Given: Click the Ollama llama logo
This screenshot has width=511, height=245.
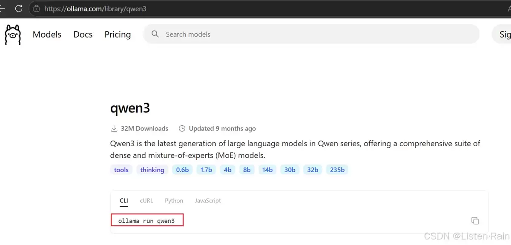Looking at the screenshot, I should 13,35.
